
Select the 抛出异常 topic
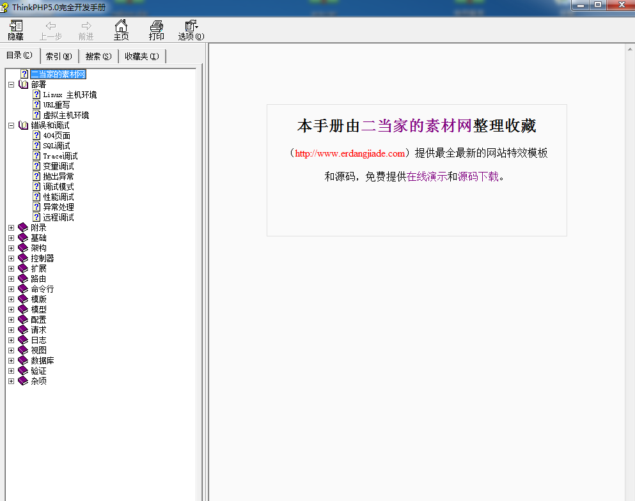pyautogui.click(x=58, y=176)
